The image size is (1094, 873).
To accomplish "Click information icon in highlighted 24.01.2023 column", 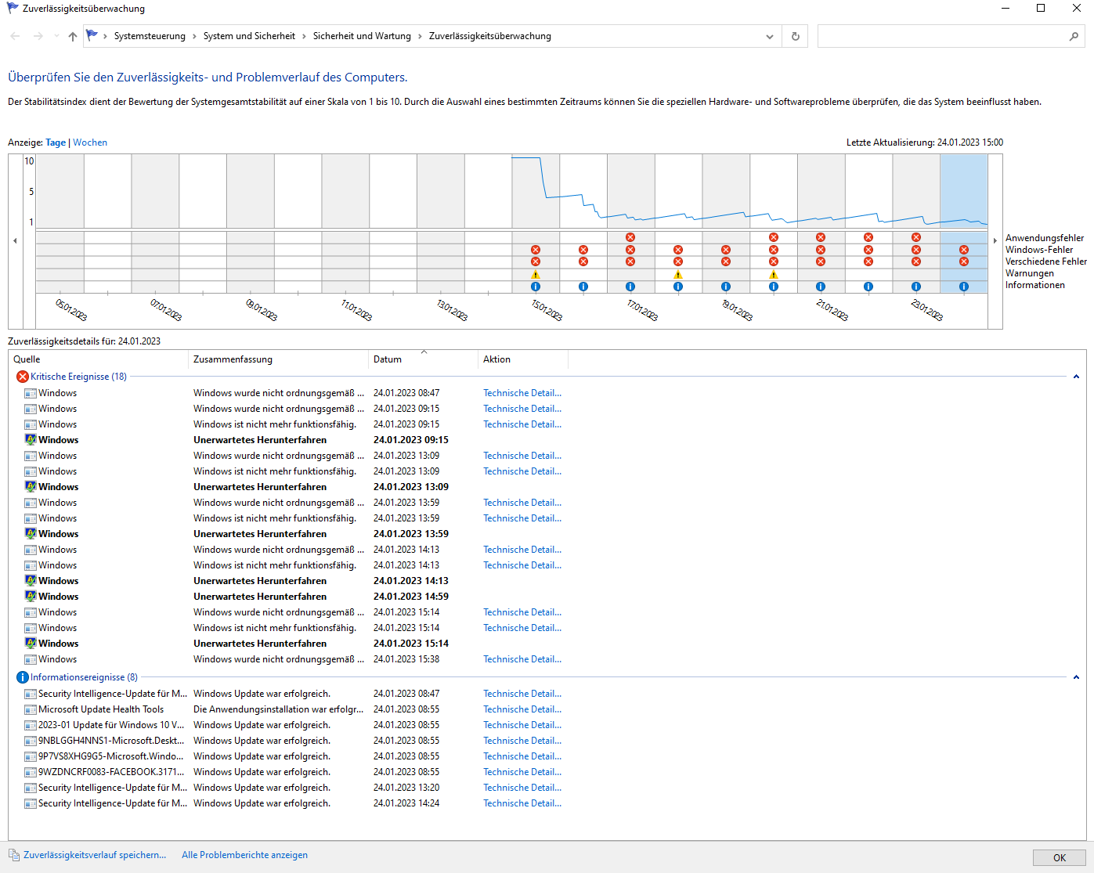I will pos(964,287).
